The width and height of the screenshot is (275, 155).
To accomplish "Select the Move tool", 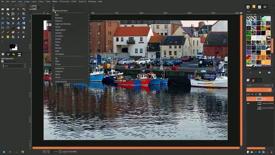I will [x=8, y=19].
